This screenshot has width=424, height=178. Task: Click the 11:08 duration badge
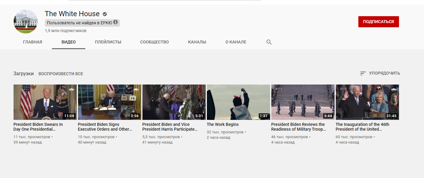click(x=69, y=116)
